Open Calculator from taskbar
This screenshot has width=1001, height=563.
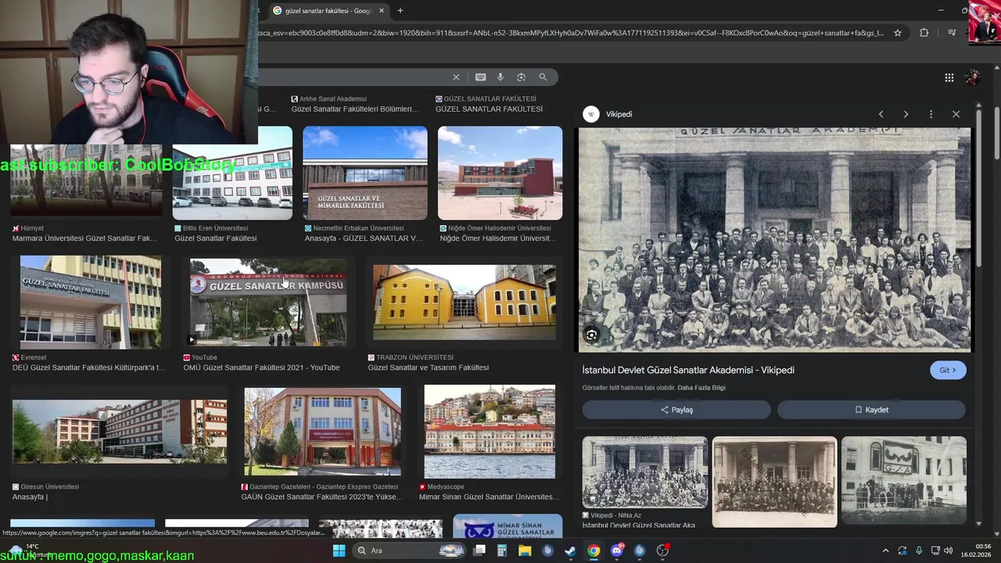[x=502, y=550]
